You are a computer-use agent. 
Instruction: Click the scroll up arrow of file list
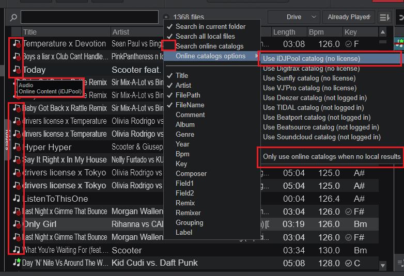click(x=383, y=32)
